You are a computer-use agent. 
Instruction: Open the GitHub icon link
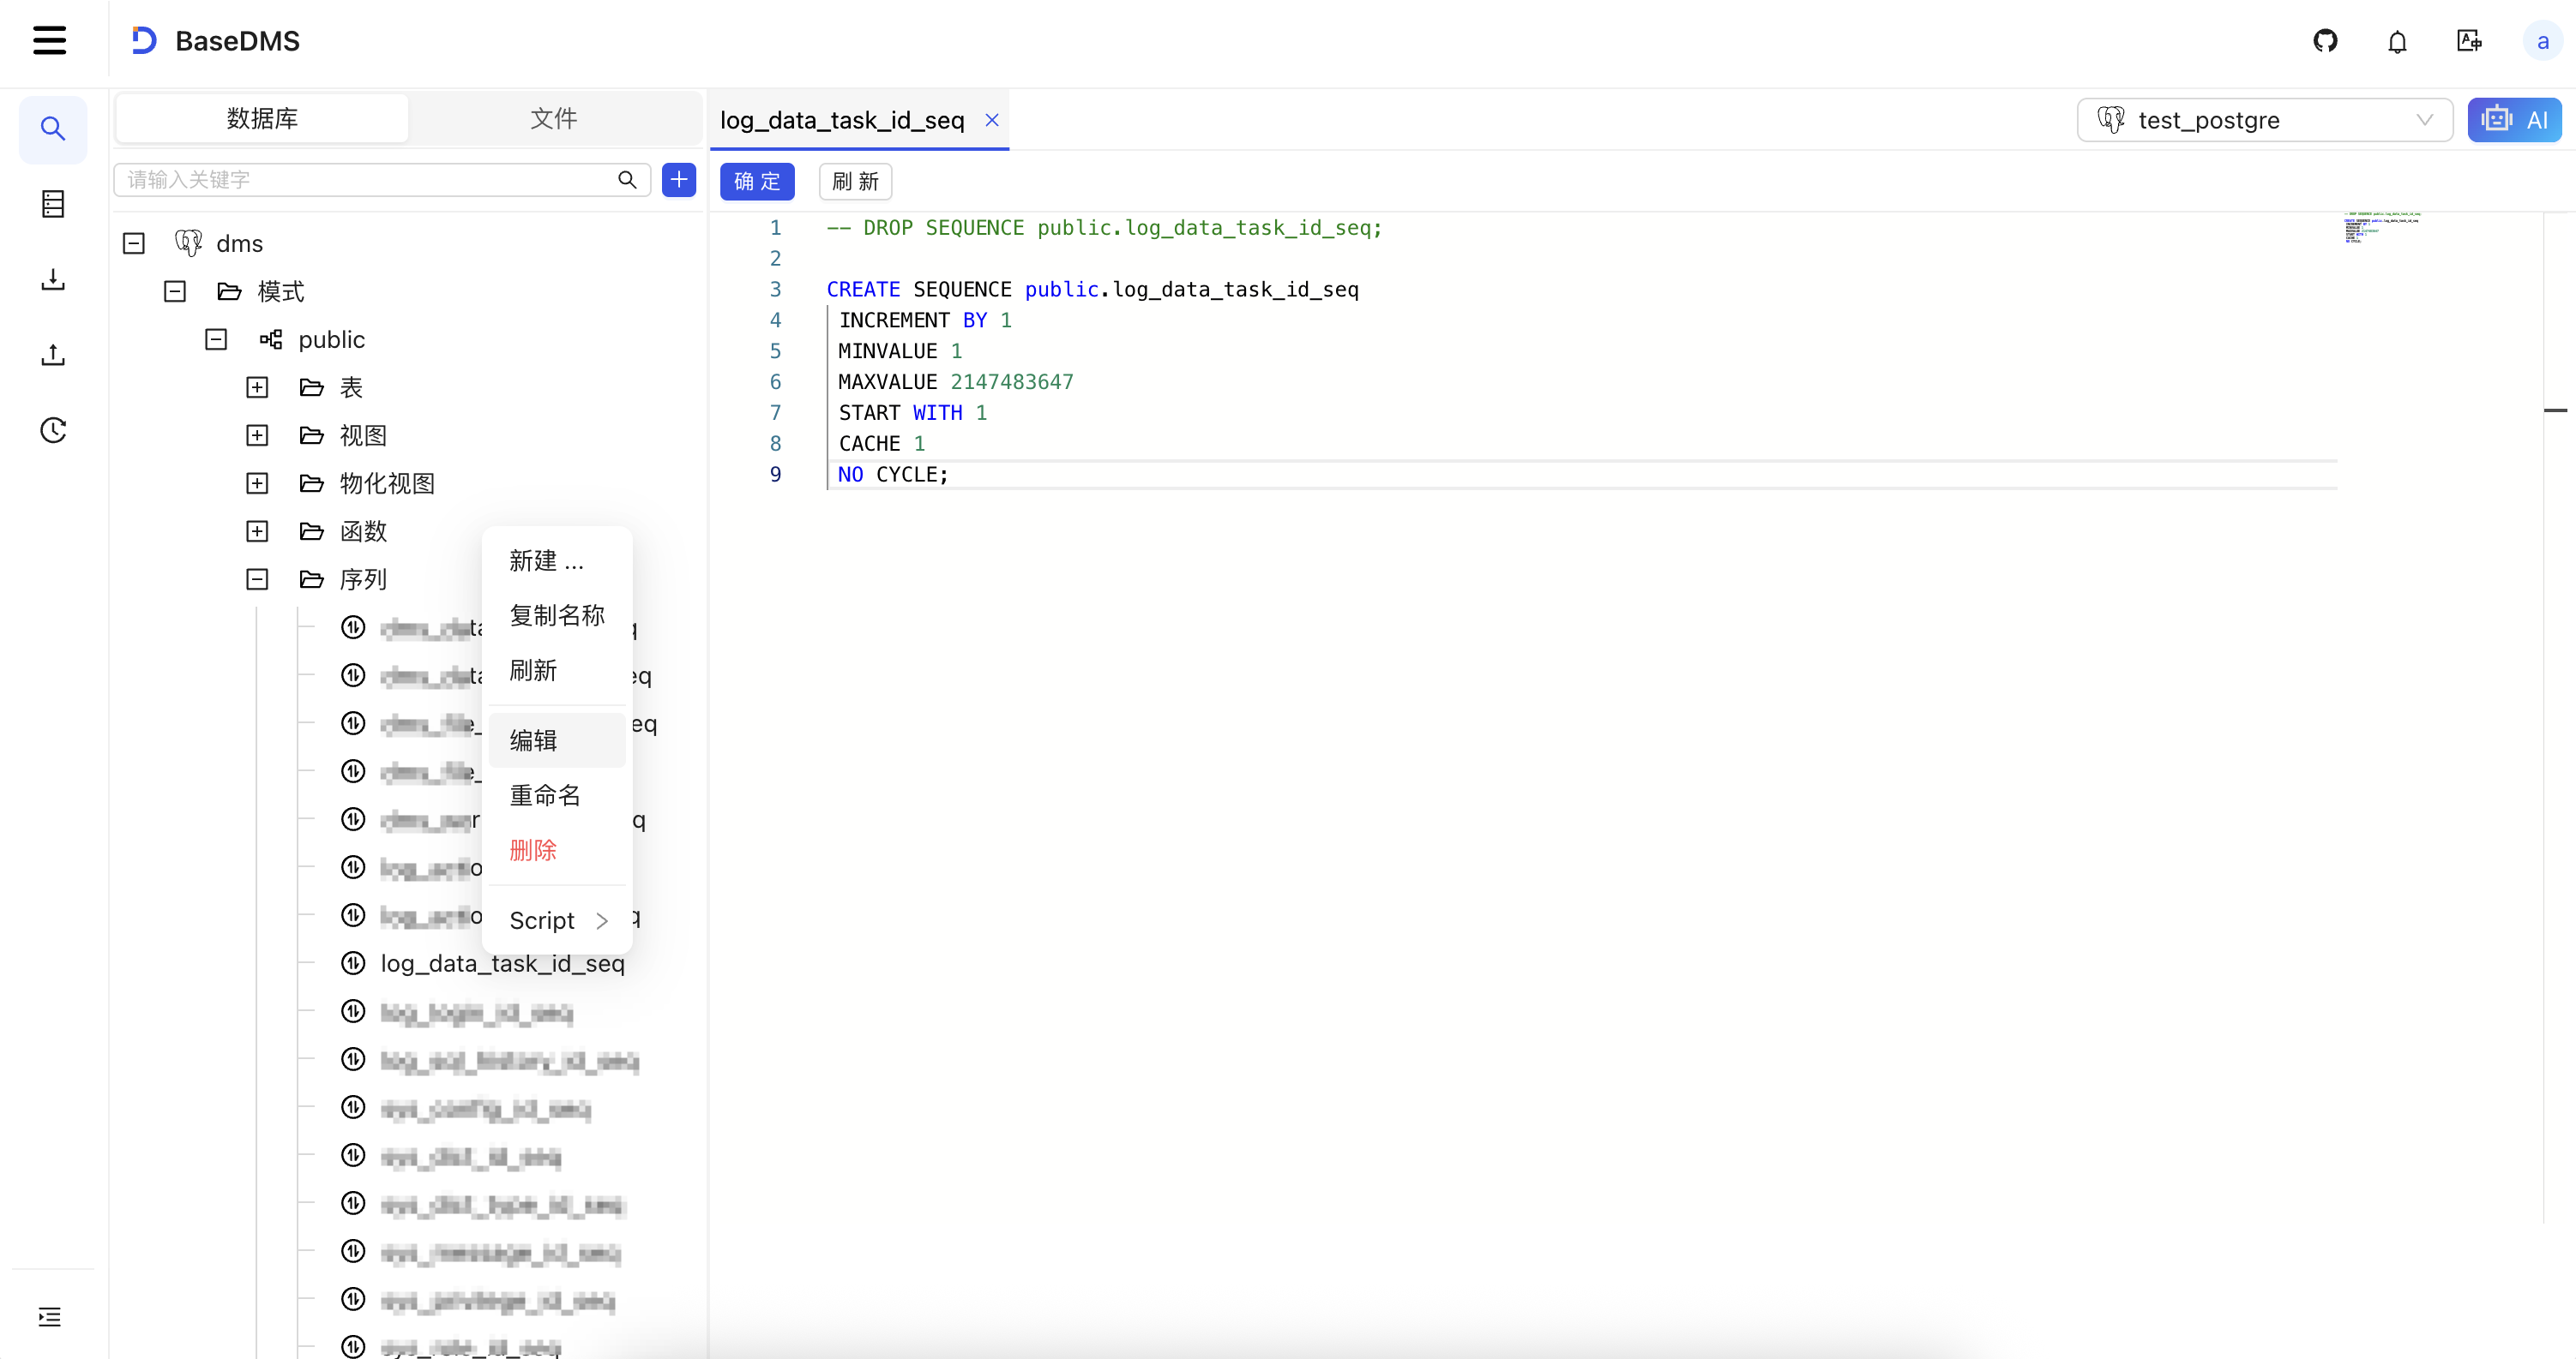[2325, 41]
